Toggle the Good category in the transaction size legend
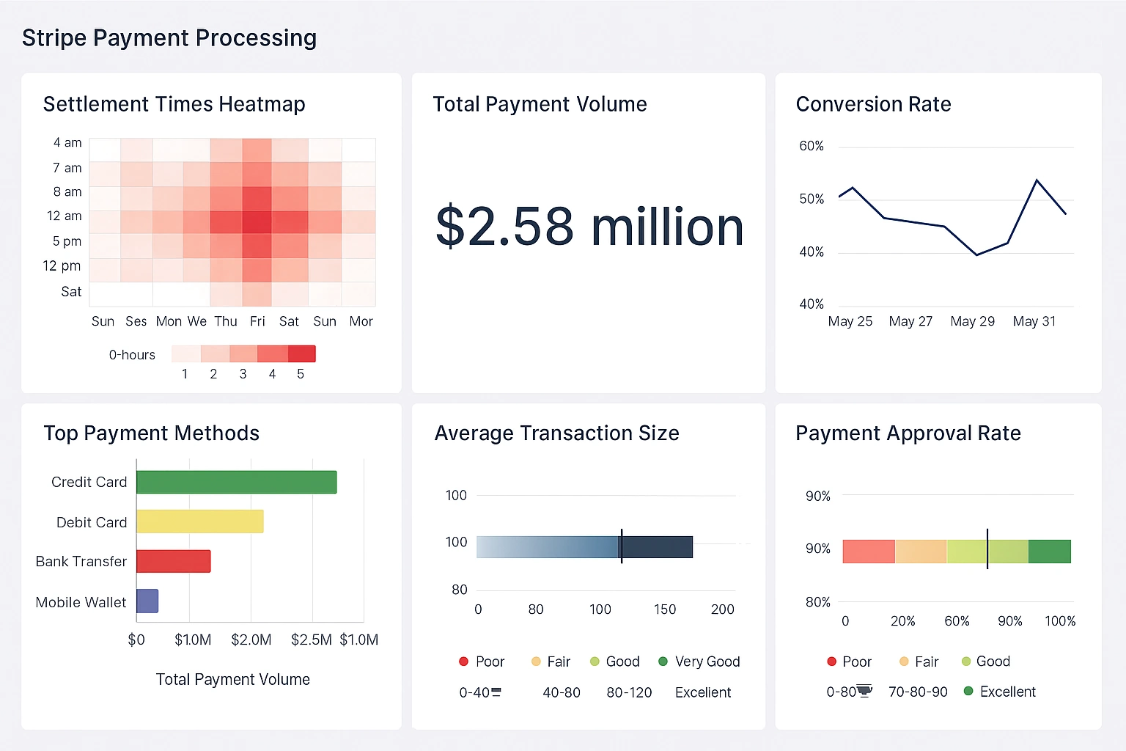 point(615,662)
